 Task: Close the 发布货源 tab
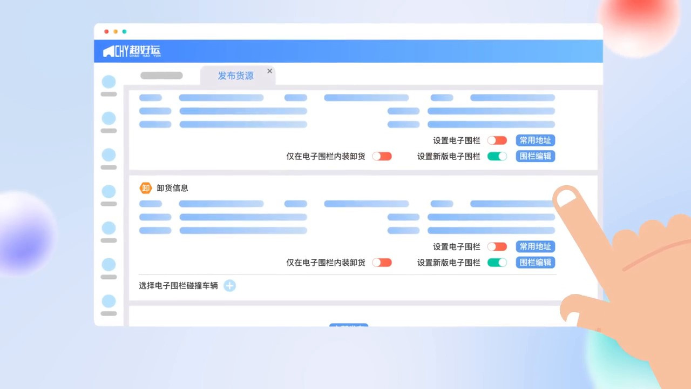270,71
